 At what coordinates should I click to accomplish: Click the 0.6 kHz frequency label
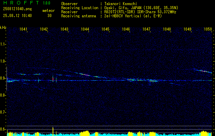pos(3,129)
